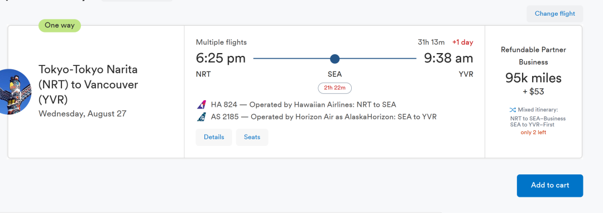Add the flight to cart
This screenshot has width=603, height=213.
coord(550,185)
